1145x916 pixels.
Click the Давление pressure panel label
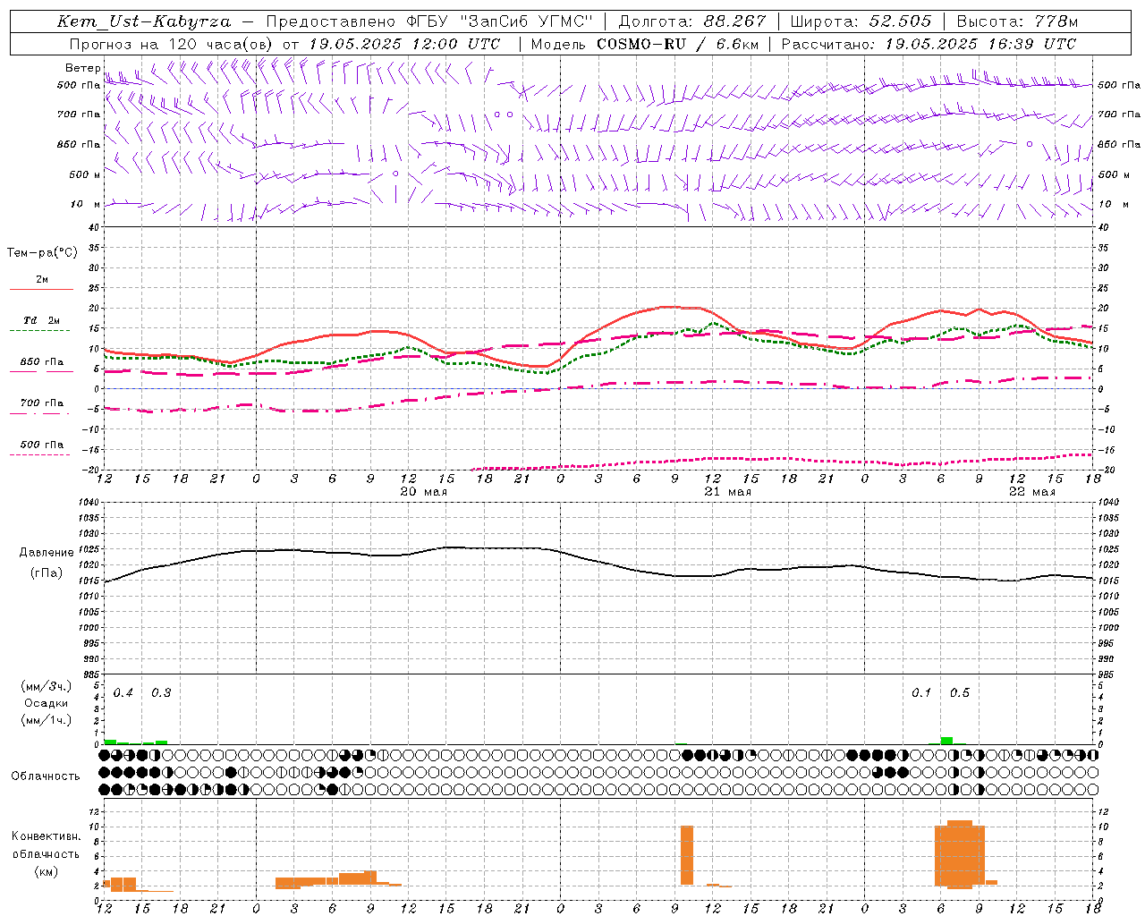(x=47, y=553)
